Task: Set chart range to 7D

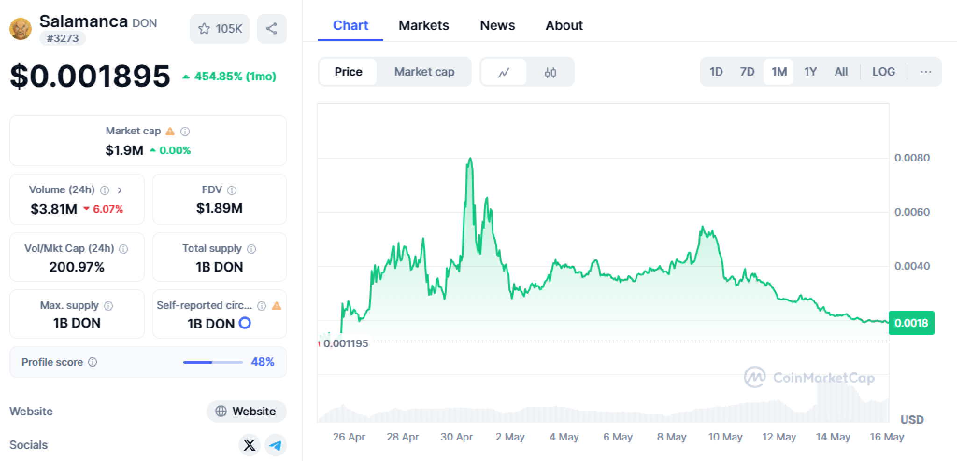Action: coord(747,72)
